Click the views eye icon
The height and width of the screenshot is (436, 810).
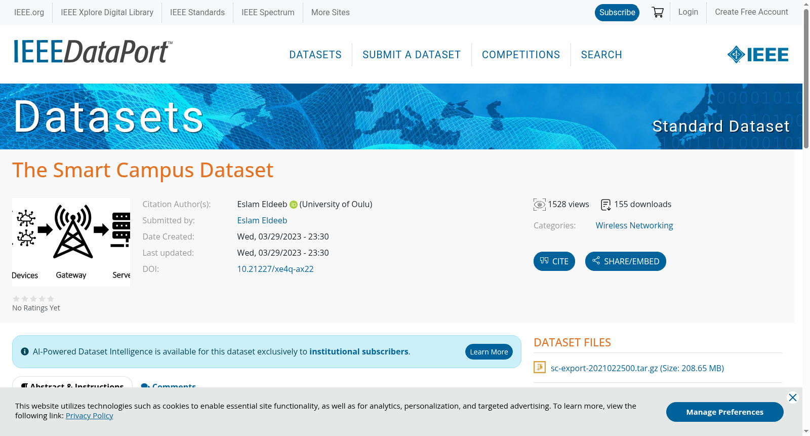(540, 205)
